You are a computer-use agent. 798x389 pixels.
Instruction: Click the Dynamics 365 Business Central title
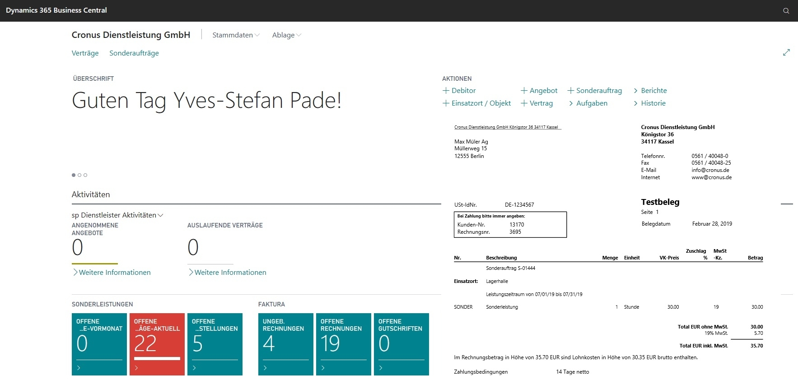coord(56,10)
